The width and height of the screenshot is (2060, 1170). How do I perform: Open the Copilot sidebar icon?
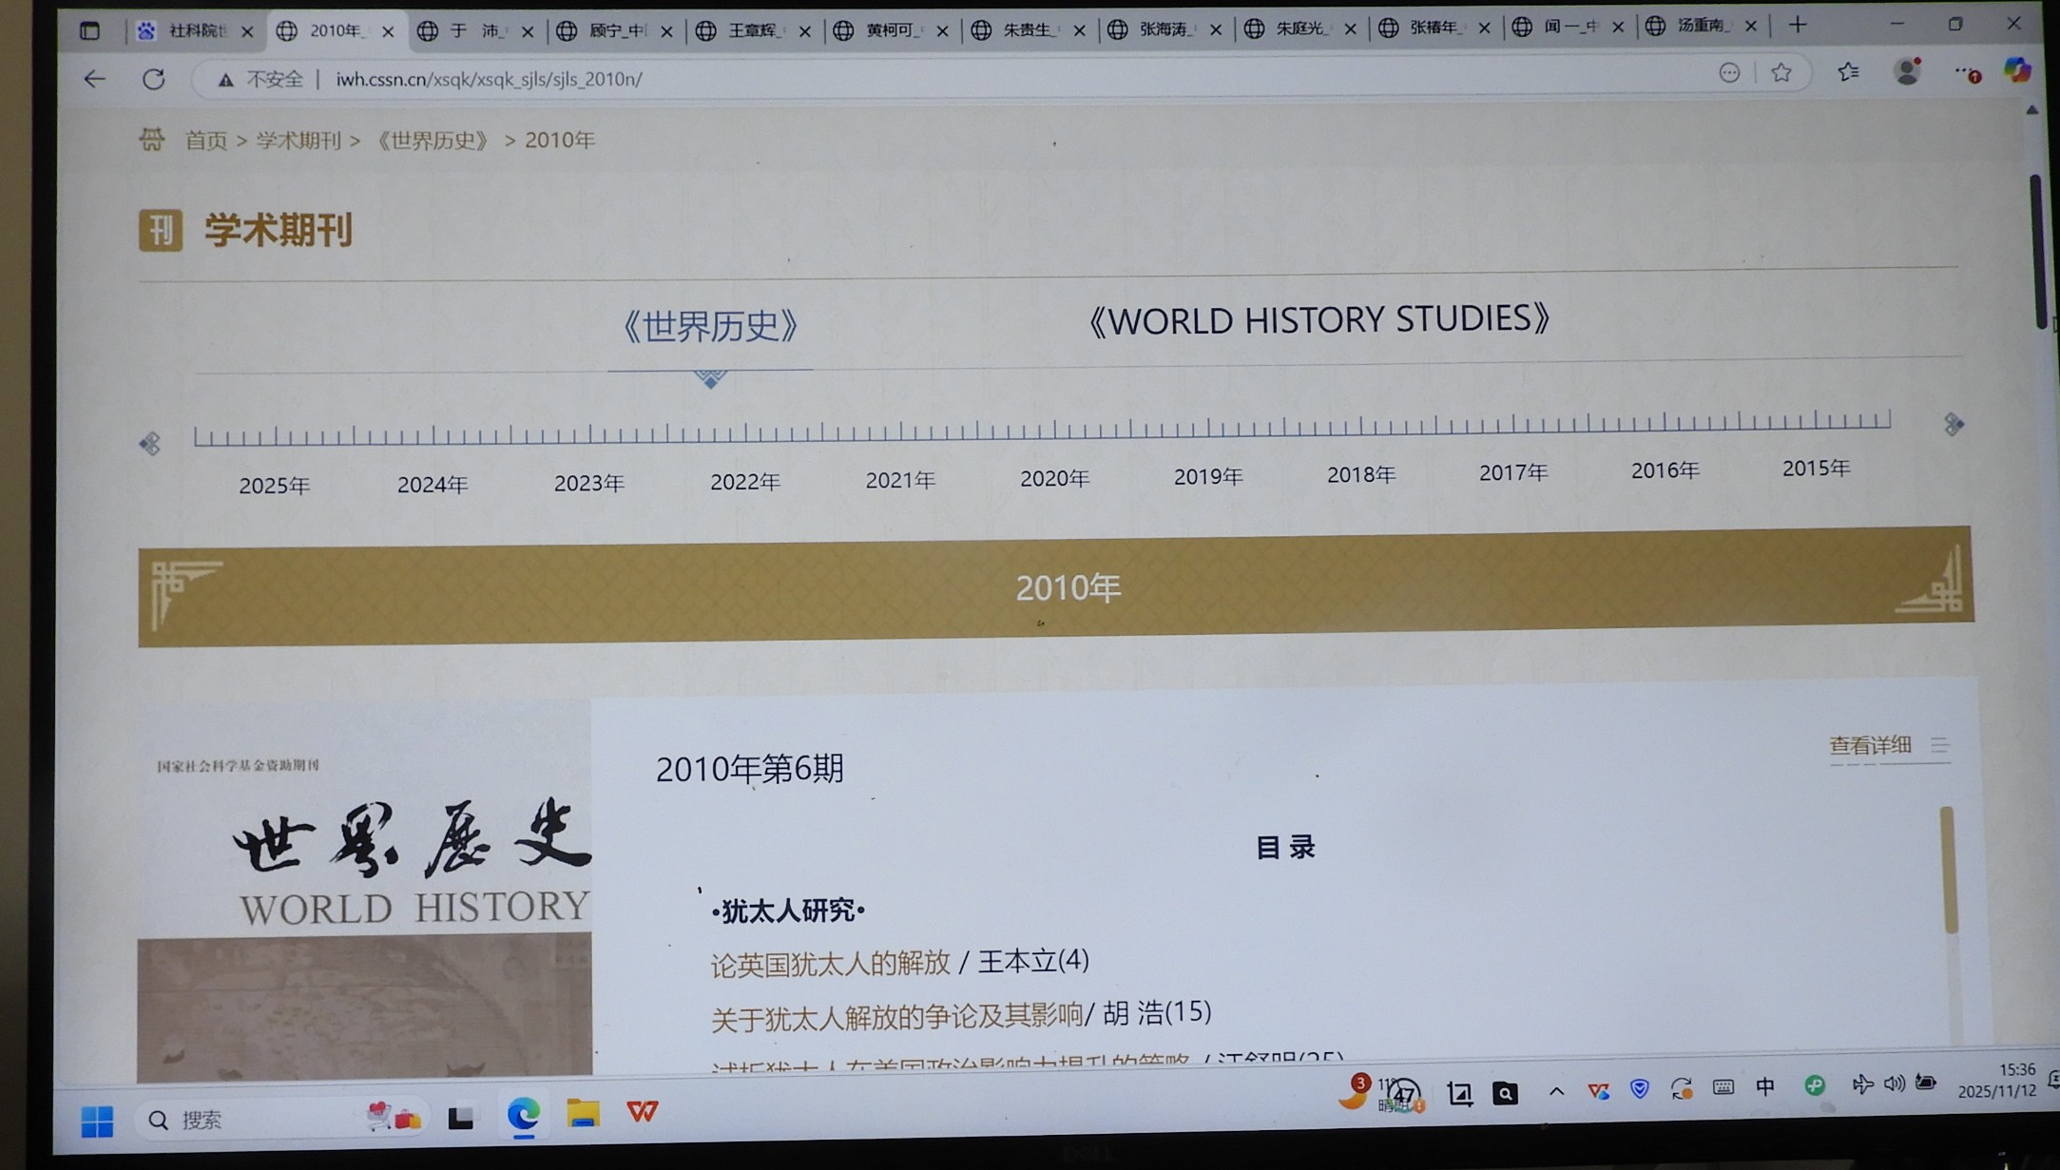tap(2016, 71)
